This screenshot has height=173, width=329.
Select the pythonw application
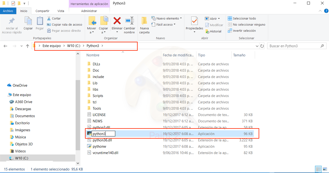99,146
